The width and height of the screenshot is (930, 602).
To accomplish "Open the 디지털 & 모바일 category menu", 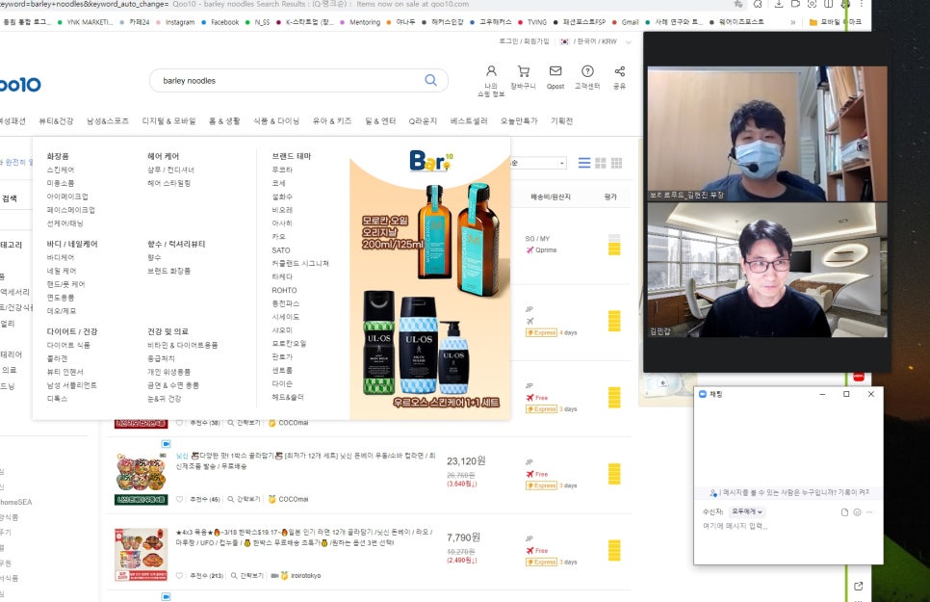I will pyautogui.click(x=168, y=121).
